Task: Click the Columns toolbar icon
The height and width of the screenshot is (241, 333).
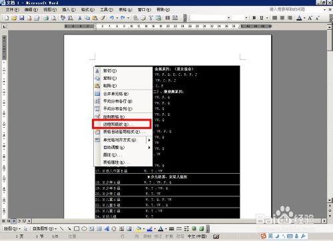Action: (168, 18)
